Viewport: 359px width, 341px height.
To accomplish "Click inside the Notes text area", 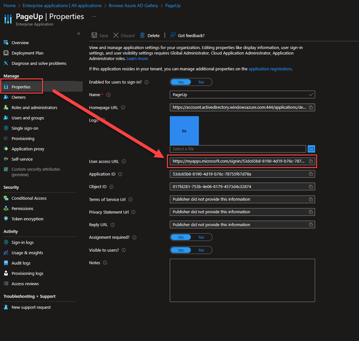I will tap(242, 280).
